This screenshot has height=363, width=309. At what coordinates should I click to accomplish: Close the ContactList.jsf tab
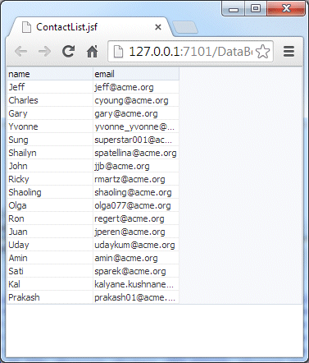tap(158, 27)
